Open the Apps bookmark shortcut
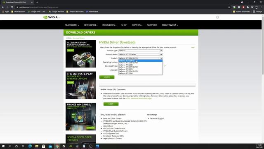Viewport: 264px width, 149px height. coord(5,12)
